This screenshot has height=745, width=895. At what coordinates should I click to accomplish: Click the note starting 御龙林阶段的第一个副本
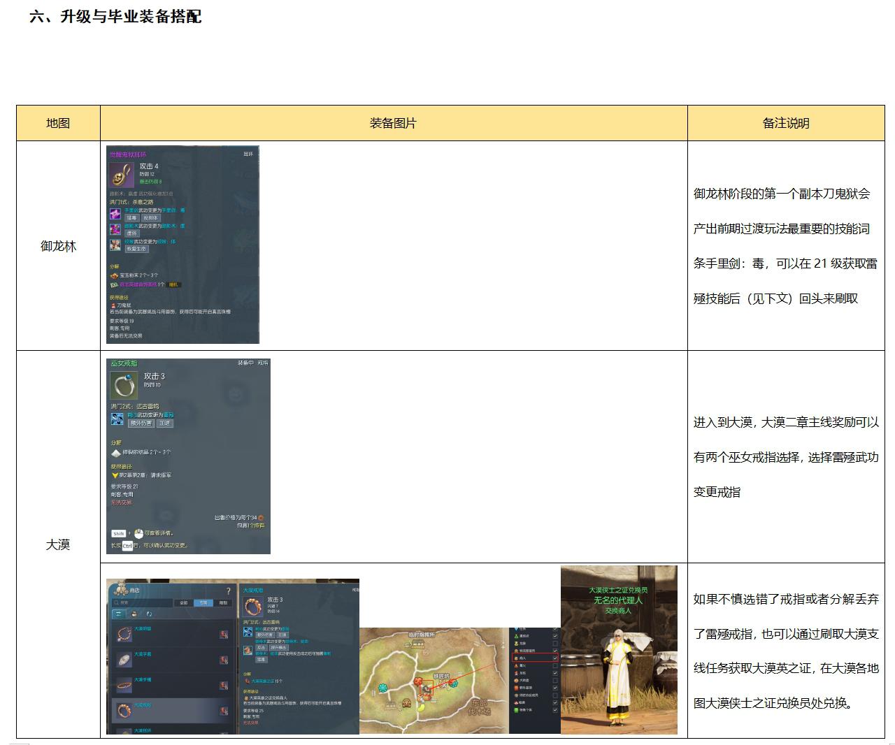click(785, 246)
